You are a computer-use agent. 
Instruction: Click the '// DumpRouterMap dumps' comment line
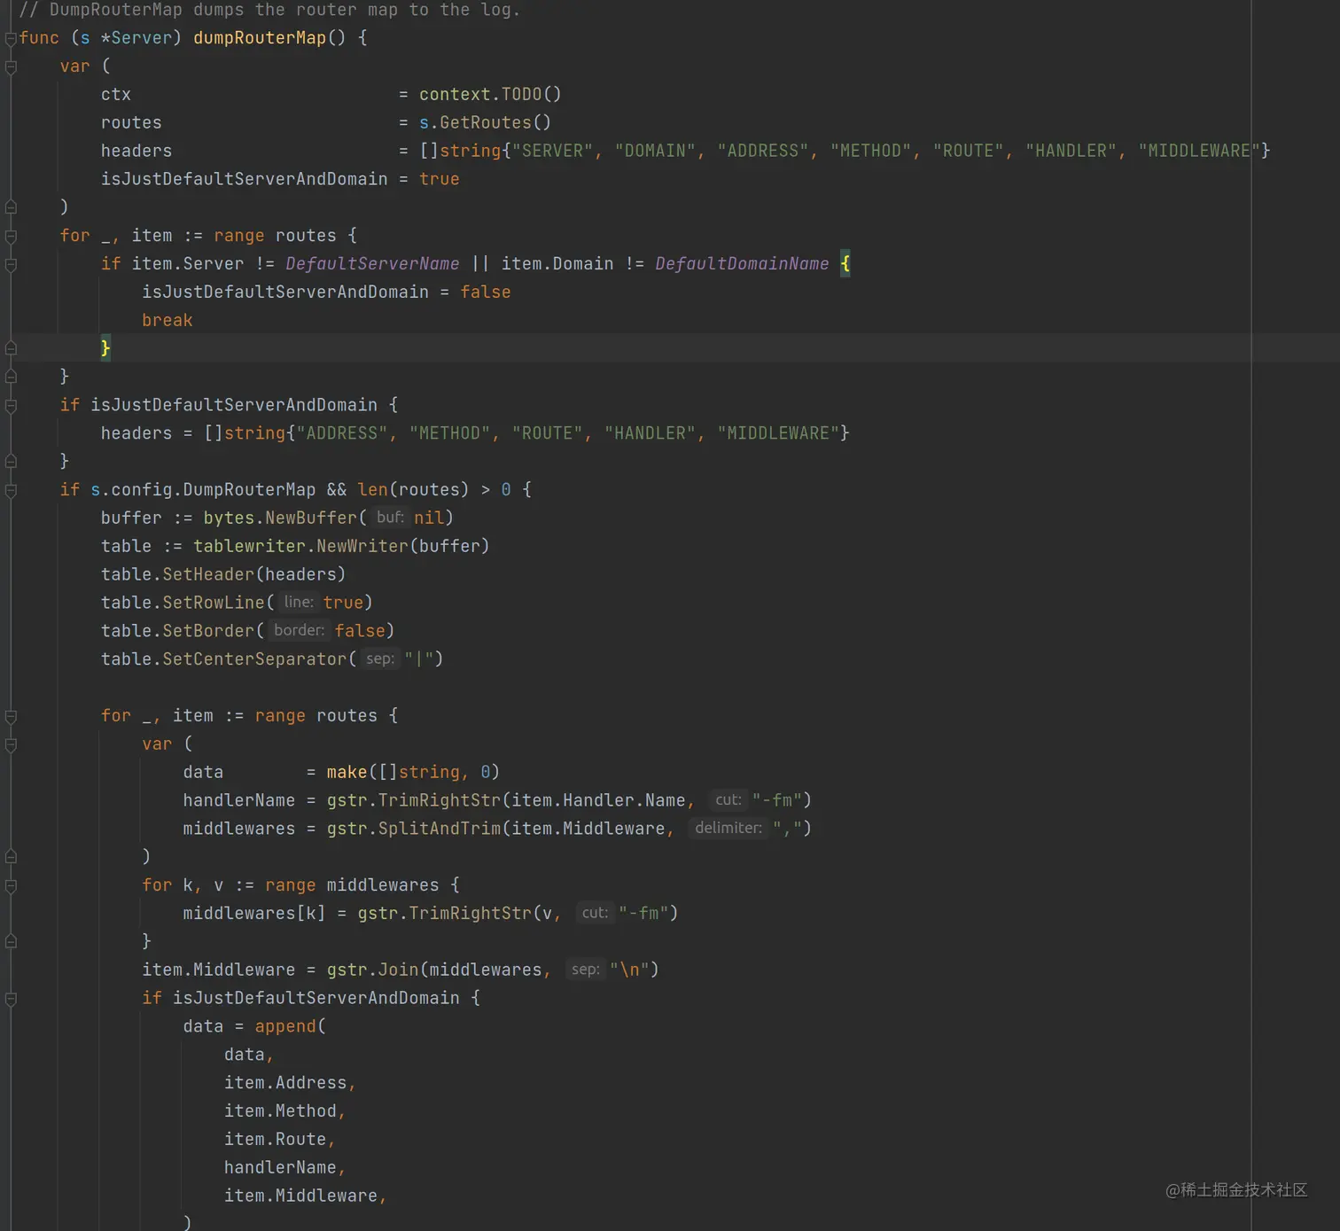pyautogui.click(x=270, y=10)
